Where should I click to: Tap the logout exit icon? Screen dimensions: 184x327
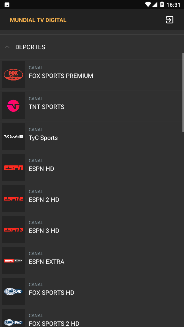point(169,20)
